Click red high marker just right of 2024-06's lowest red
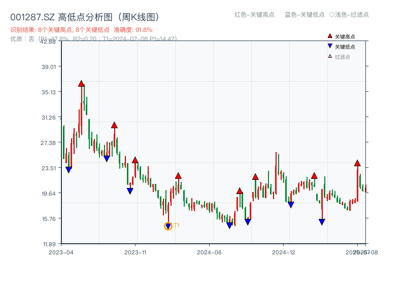The image size is (406, 304). [x=255, y=177]
